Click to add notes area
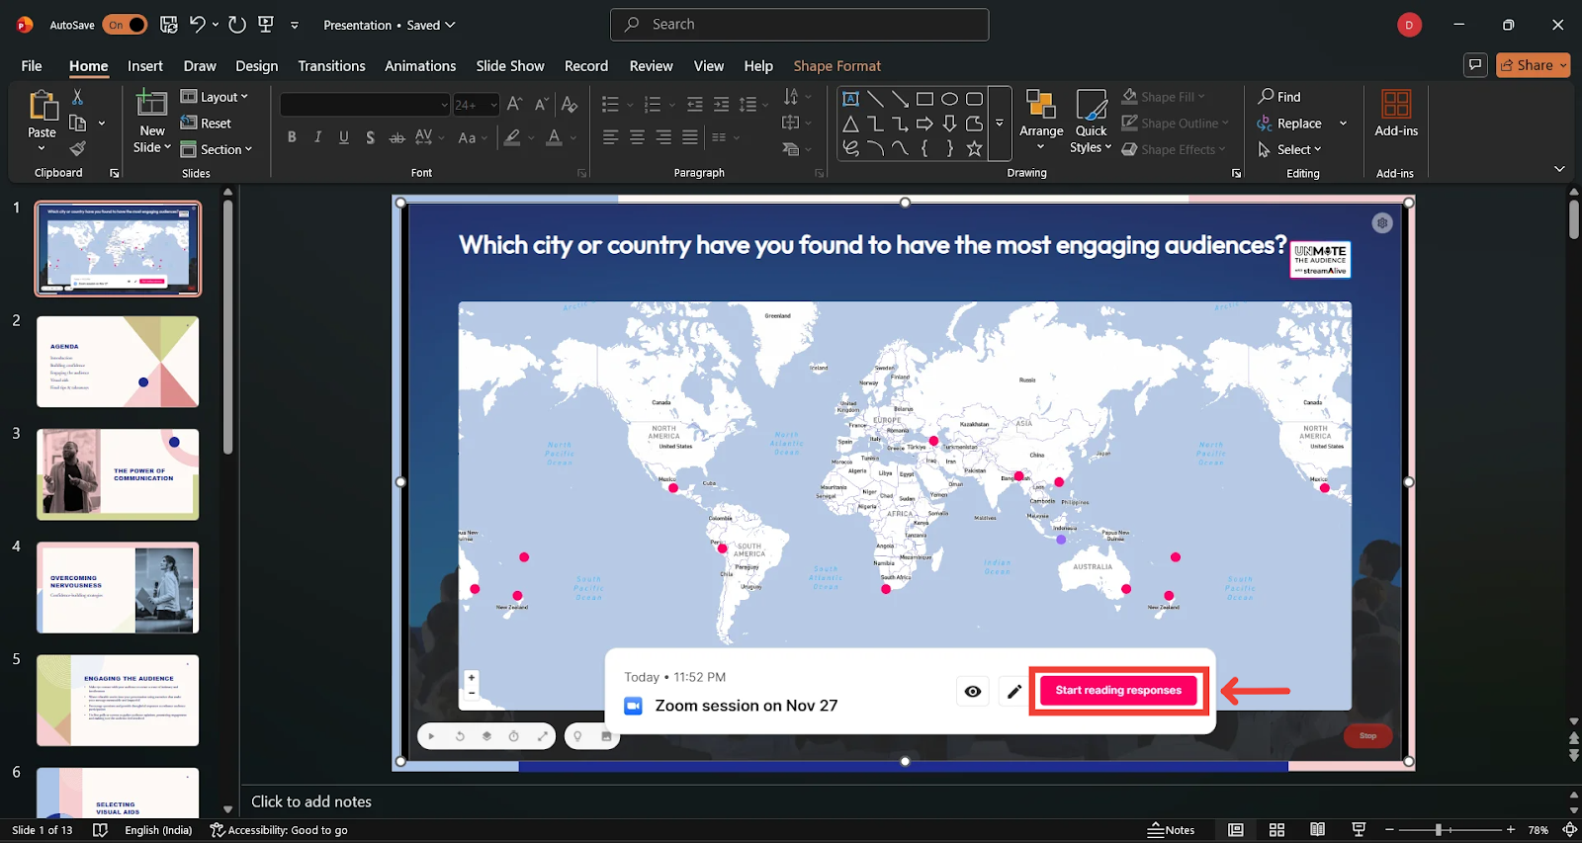The image size is (1582, 843). tap(311, 801)
